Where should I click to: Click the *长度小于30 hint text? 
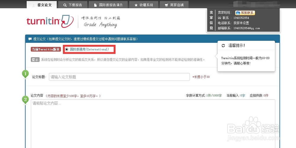[x=201, y=77]
